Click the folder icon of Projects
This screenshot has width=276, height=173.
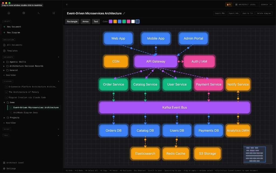pyautogui.click(x=8, y=118)
